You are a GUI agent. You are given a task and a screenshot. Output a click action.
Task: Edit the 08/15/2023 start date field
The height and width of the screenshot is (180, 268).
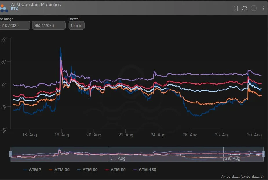point(15,25)
